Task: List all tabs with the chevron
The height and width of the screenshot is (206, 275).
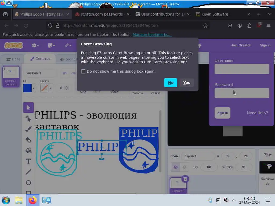Action: [270, 14]
